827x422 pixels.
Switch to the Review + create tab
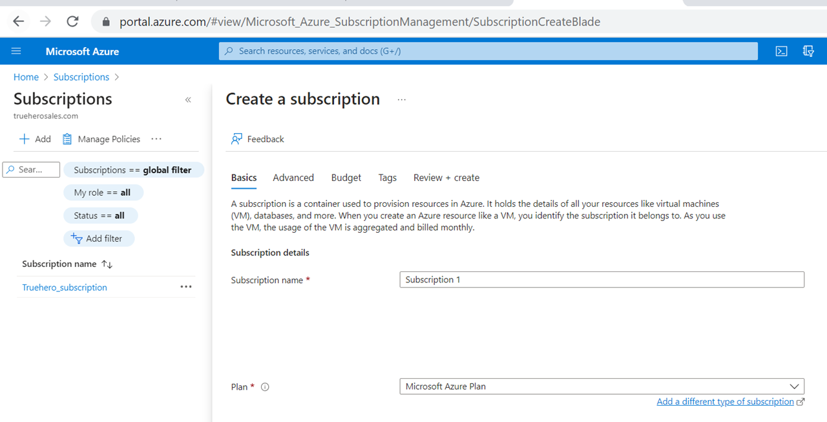(446, 178)
